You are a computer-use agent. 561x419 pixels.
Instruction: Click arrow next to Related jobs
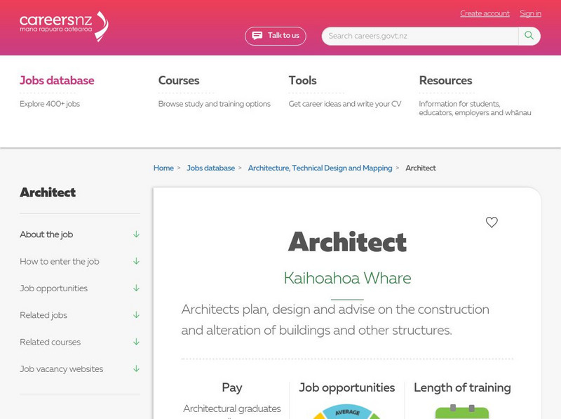(136, 315)
